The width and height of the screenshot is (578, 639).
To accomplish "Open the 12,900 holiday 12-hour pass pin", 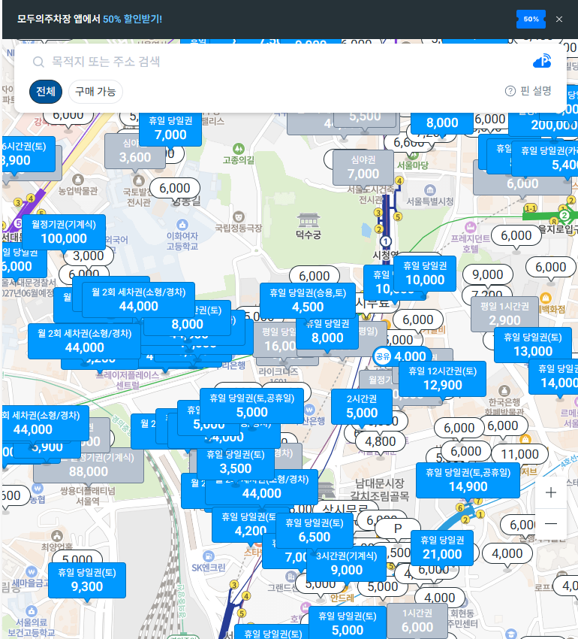I will [x=442, y=379].
